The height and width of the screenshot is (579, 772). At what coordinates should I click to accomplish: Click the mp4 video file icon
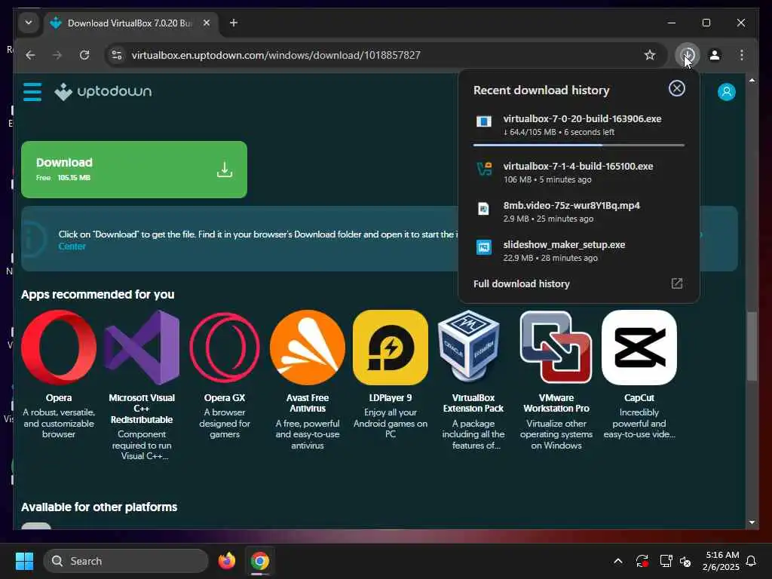[x=483, y=208]
